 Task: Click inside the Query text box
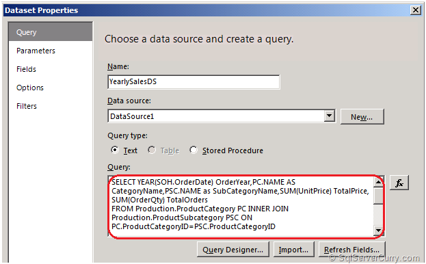coord(241,206)
